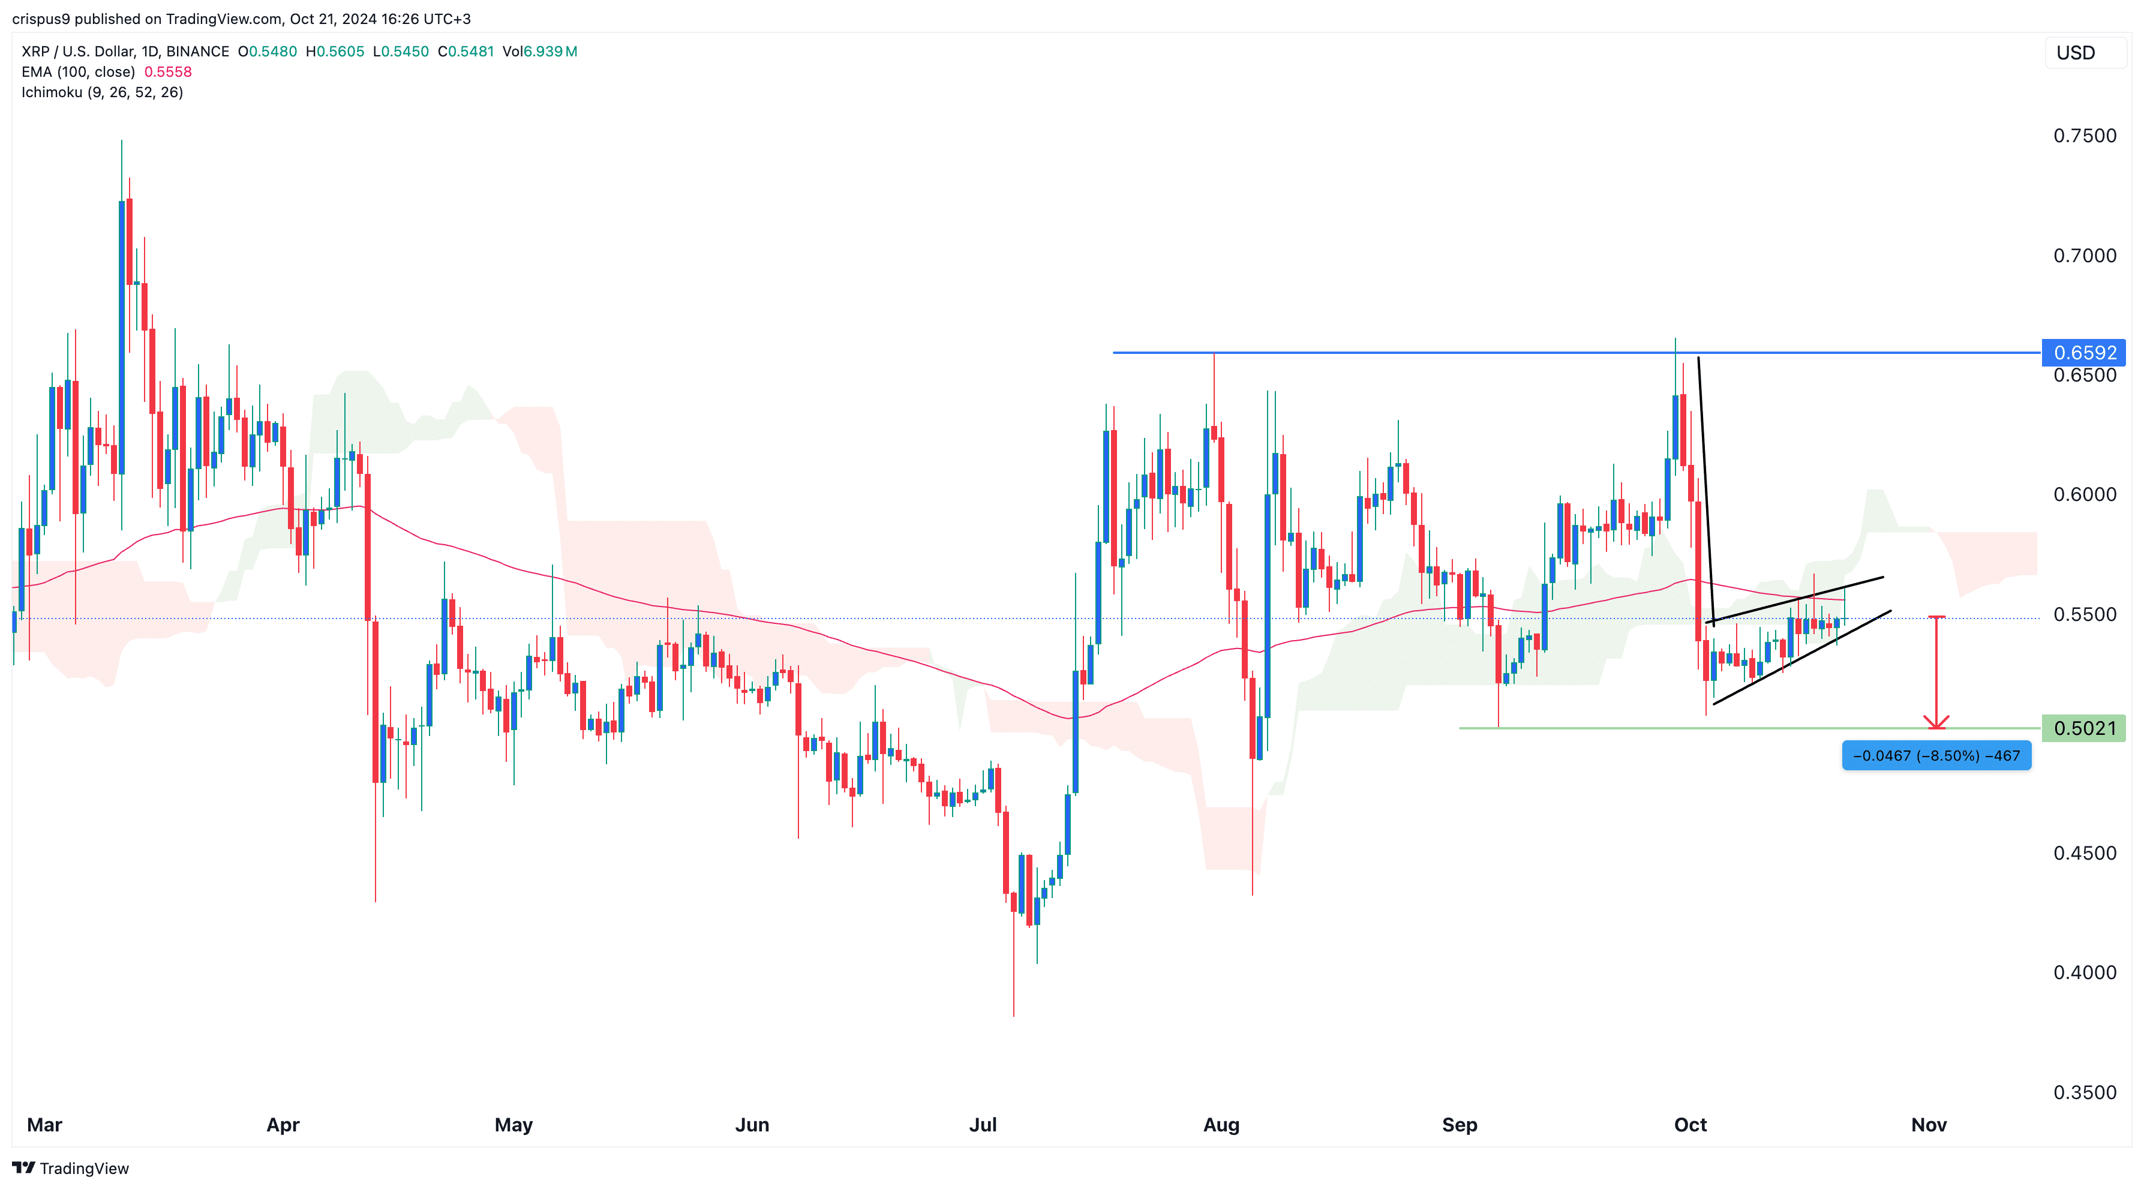Click the open value O0.5480
2144x1189 pixels.
click(x=267, y=52)
